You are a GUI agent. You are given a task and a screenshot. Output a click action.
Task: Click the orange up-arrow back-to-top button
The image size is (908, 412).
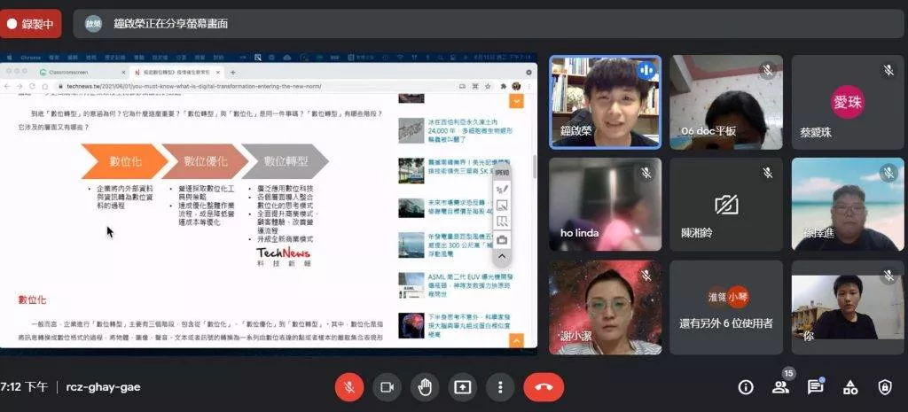click(x=515, y=341)
